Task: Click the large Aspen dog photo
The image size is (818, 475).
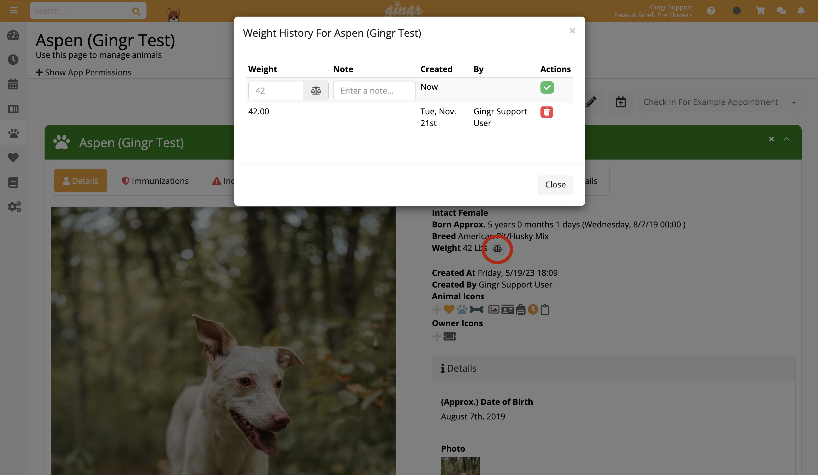Action: tap(223, 340)
